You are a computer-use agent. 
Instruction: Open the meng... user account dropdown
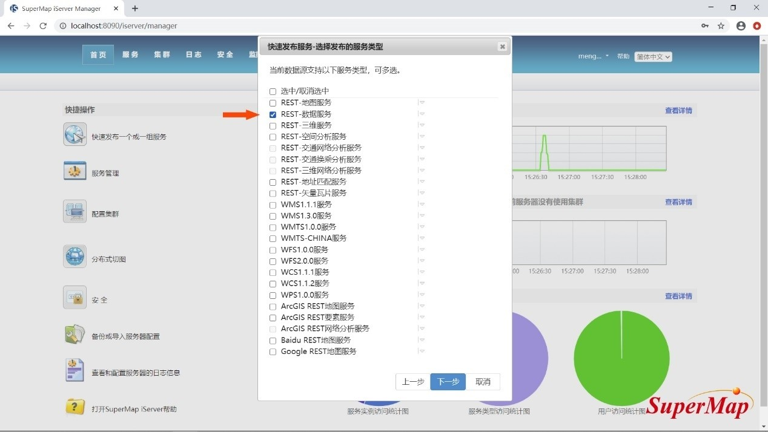click(594, 56)
